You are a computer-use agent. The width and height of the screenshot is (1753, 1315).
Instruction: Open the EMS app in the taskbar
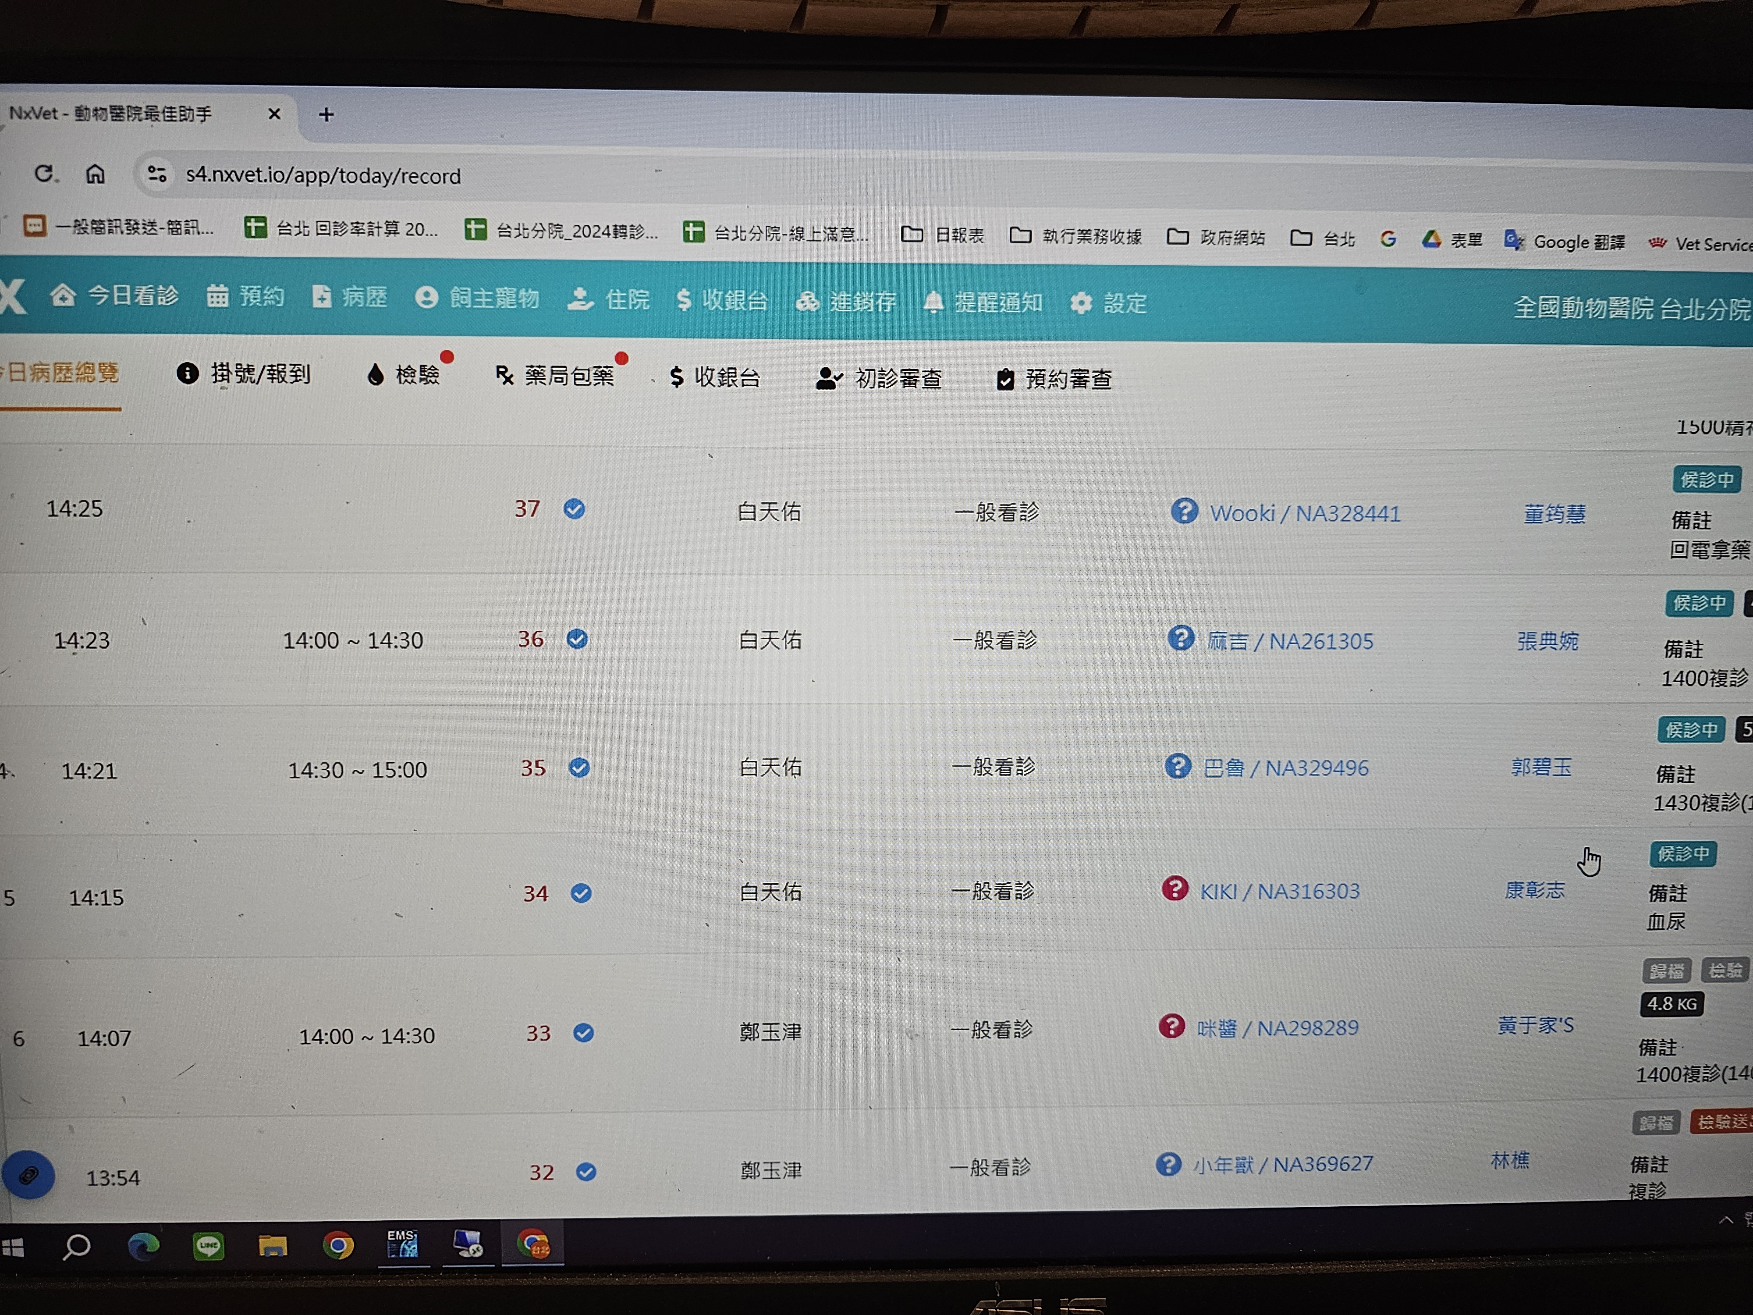tap(403, 1244)
